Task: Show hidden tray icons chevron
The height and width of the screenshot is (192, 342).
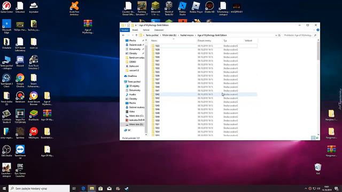Action: [x=306, y=188]
